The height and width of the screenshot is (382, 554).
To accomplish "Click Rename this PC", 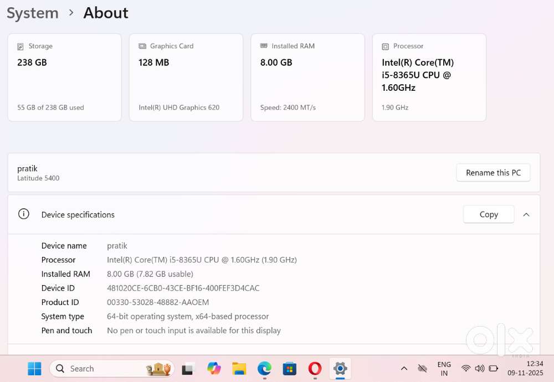I will [493, 172].
